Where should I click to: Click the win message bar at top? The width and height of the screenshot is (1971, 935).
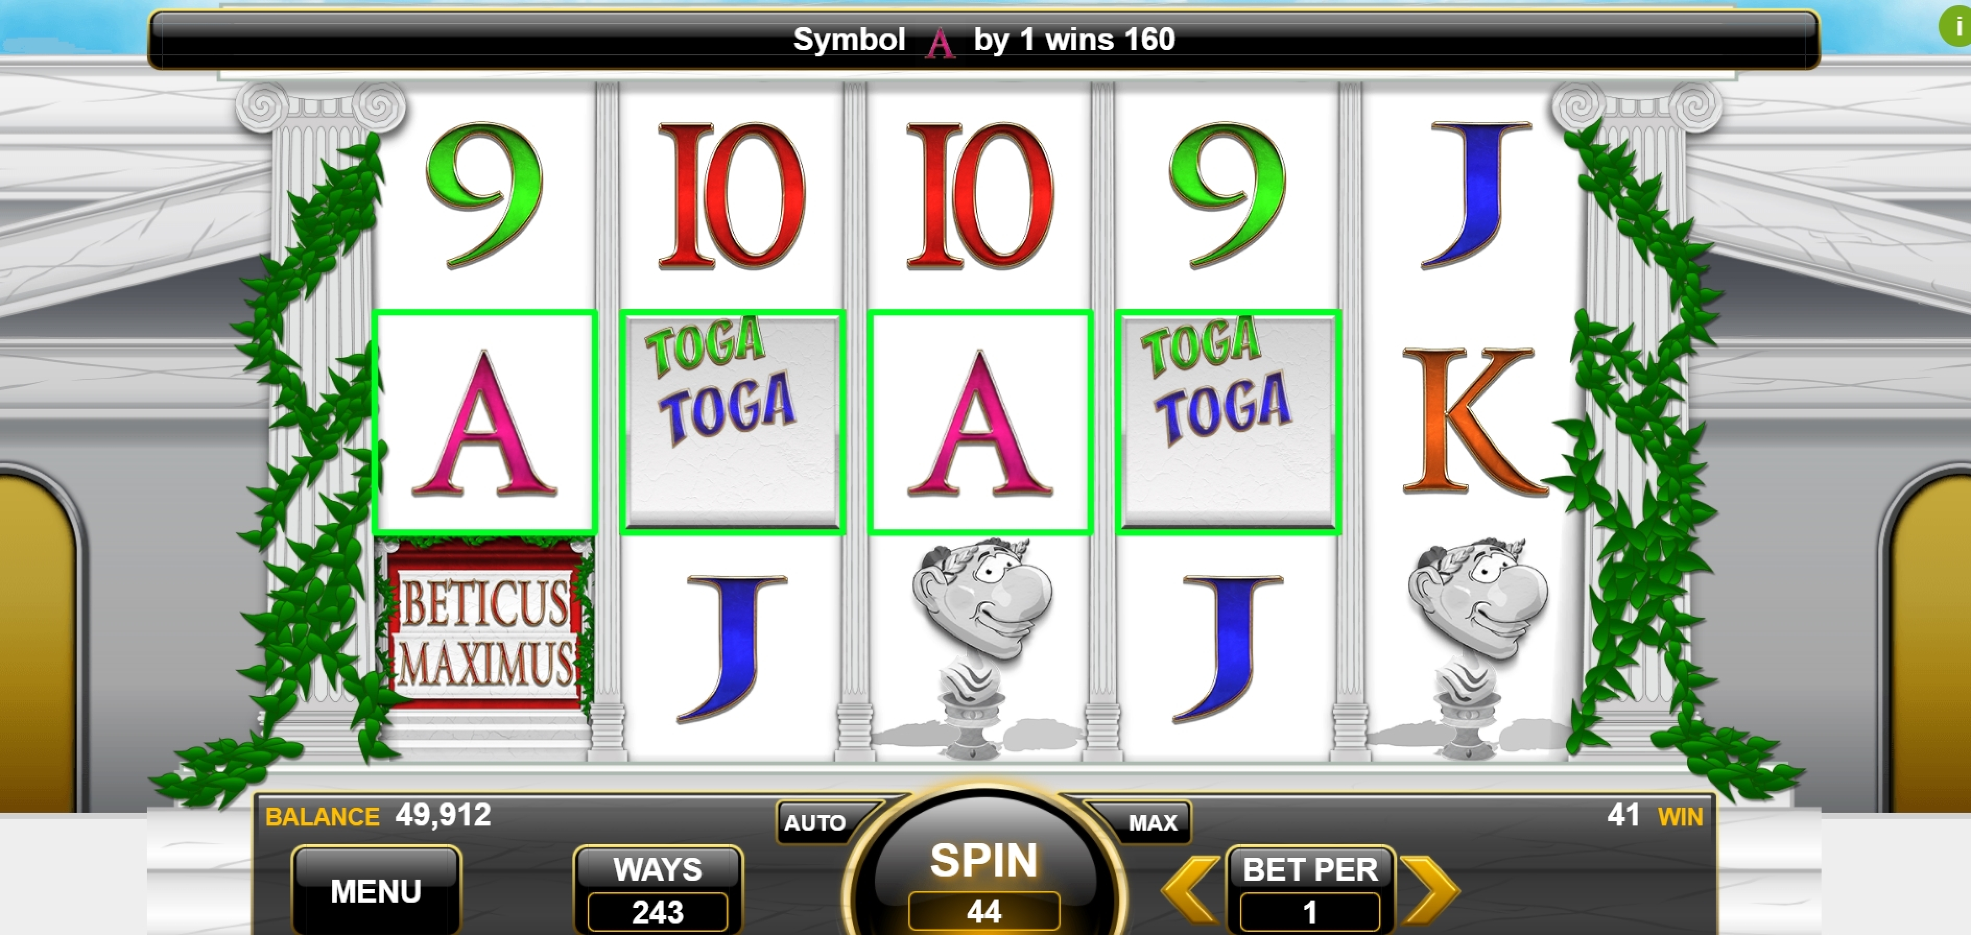click(984, 40)
